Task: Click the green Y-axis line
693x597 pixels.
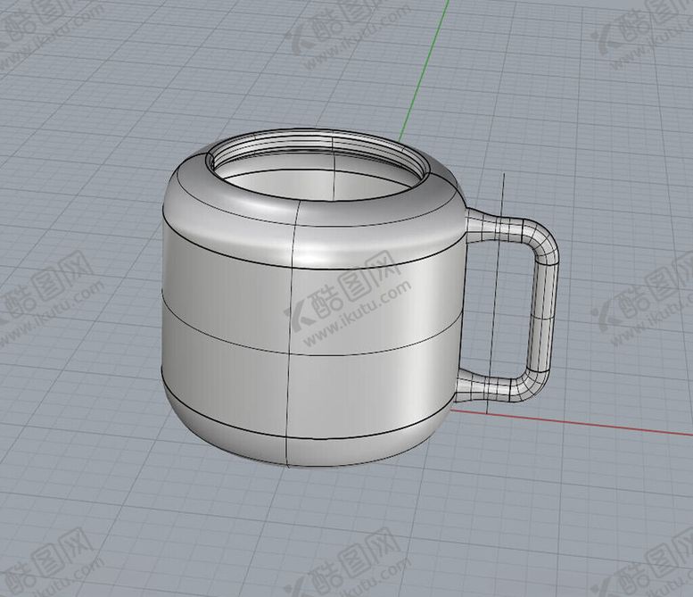Action: (423, 70)
